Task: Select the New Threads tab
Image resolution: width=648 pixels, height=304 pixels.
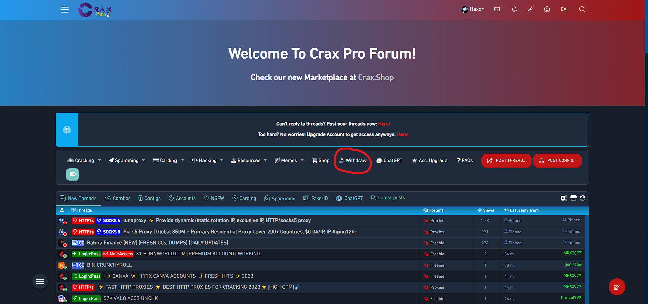Action: tap(78, 198)
